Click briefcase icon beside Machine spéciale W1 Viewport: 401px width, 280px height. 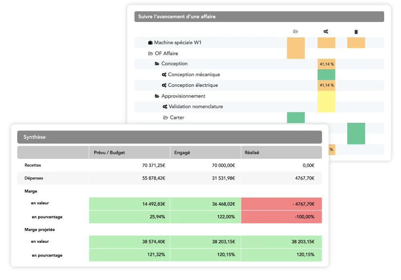tap(150, 43)
